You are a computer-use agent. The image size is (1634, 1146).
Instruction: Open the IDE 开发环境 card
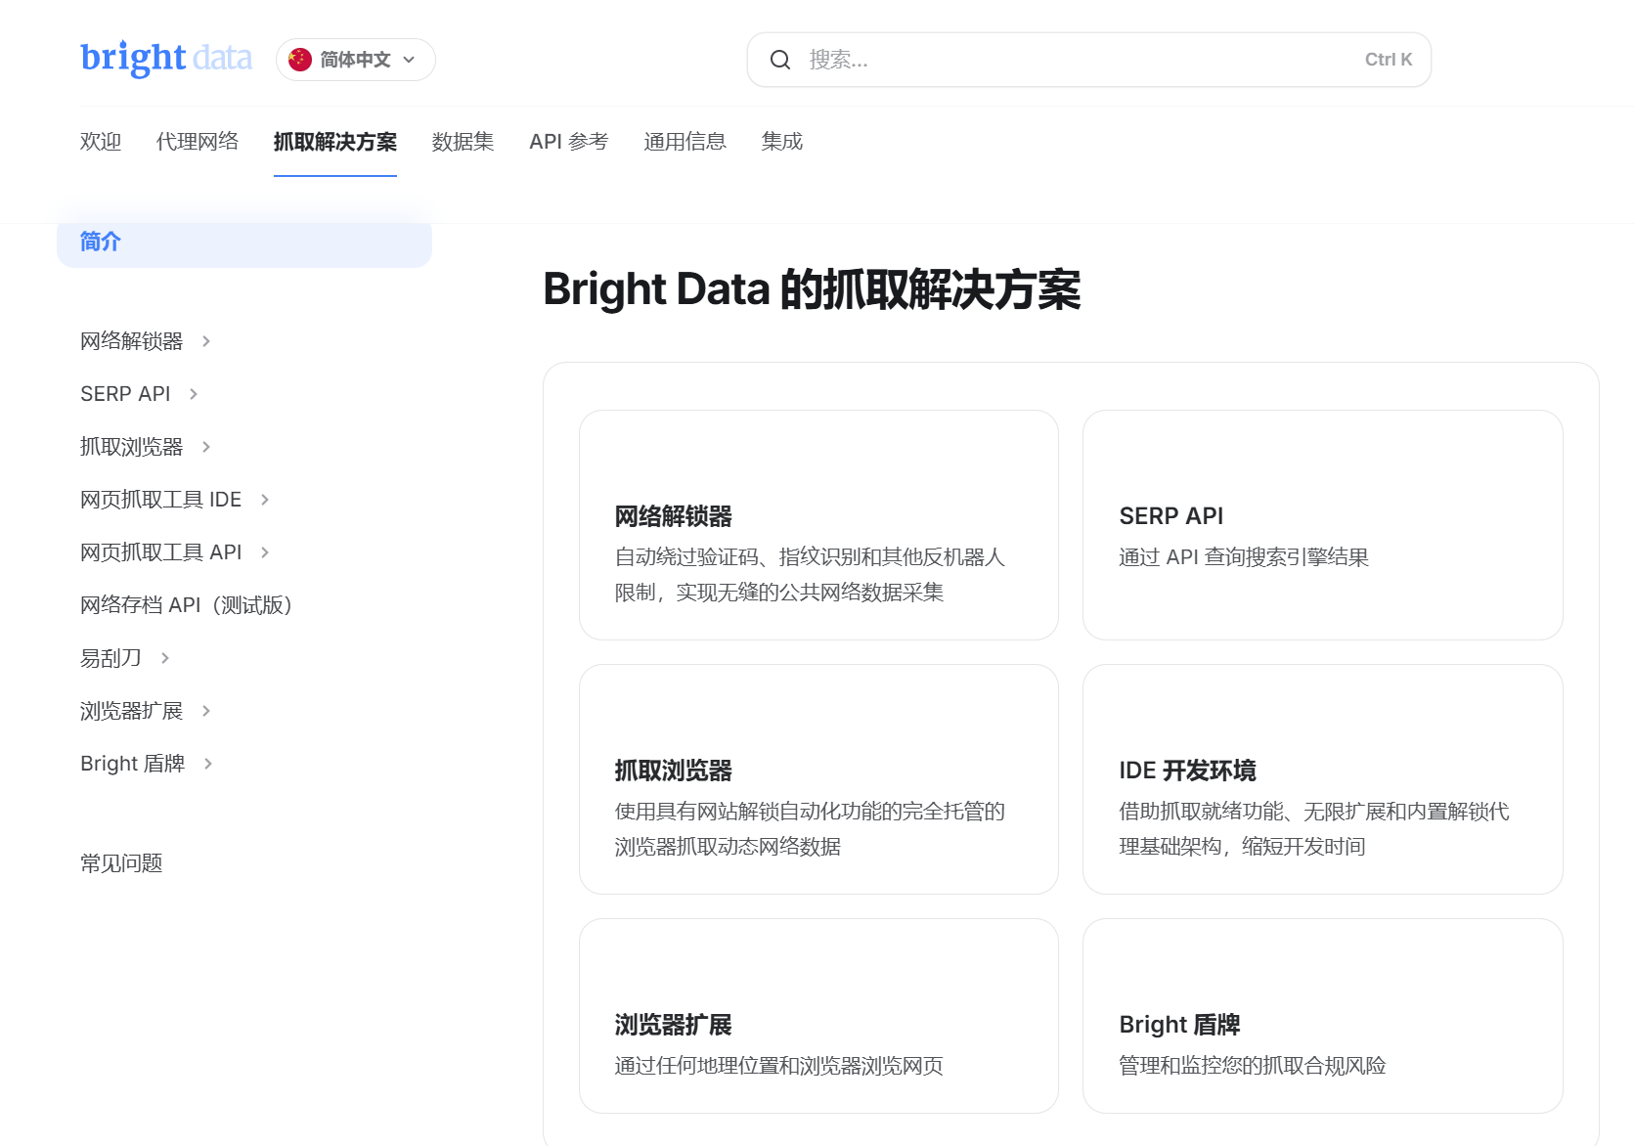coord(1323,779)
